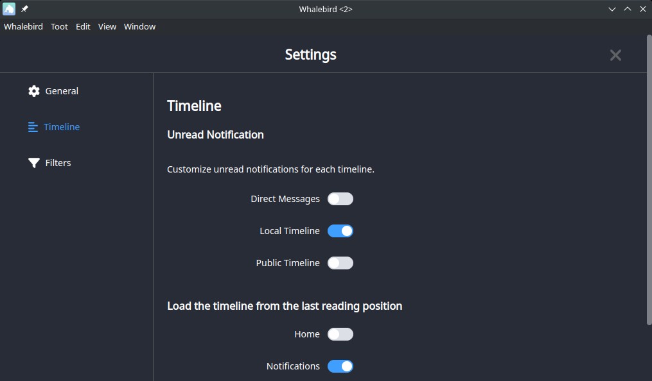Viewport: 652px width, 381px height.
Task: Click the window minimize chevron icon
Action: click(x=612, y=9)
